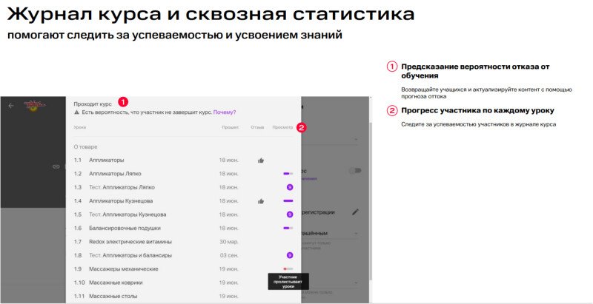This screenshot has width=593, height=304.
Task: Open lesson 1.2 'Аппликаторы Ляпко'
Action: click(115, 174)
